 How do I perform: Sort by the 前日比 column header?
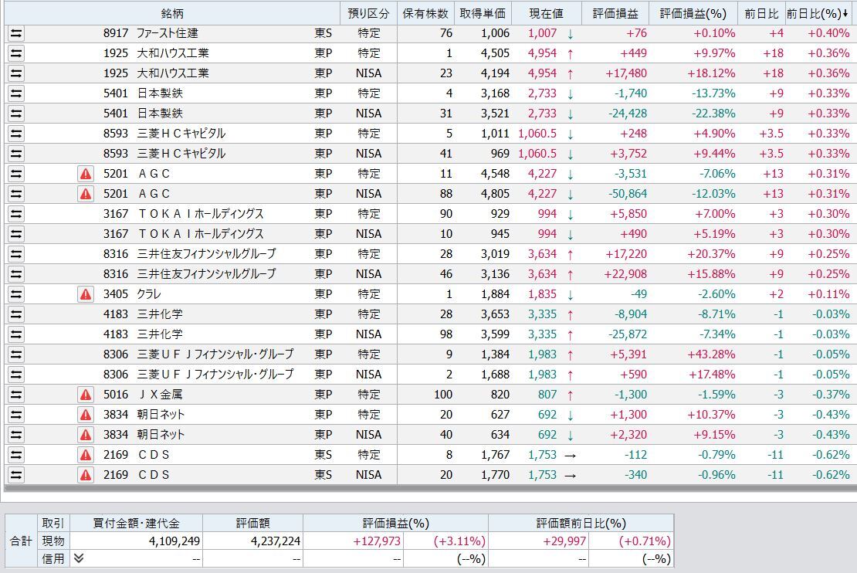tap(761, 14)
